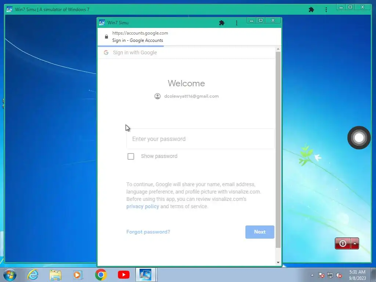Click the muted volume speaker tray icon
This screenshot has height=282, width=376.
[339, 275]
